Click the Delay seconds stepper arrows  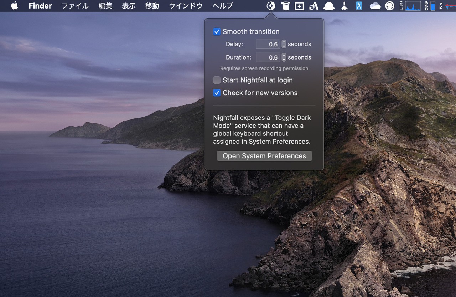pyautogui.click(x=284, y=44)
